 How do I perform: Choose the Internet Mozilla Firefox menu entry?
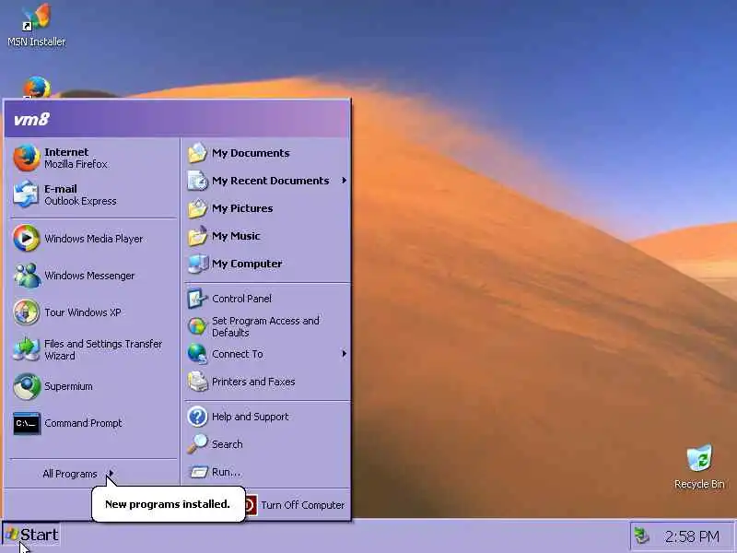pyautogui.click(x=93, y=158)
